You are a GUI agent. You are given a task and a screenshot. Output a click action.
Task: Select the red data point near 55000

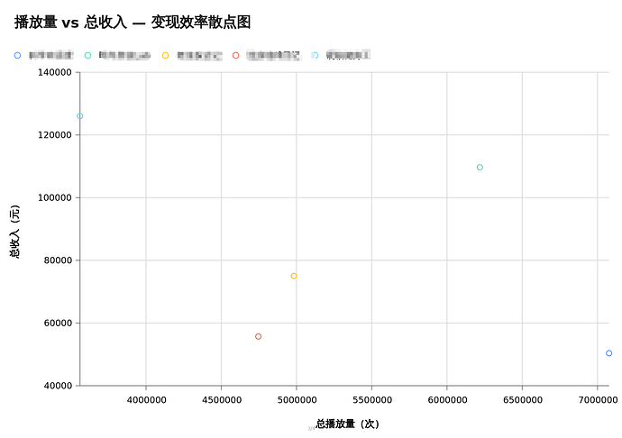click(x=258, y=336)
